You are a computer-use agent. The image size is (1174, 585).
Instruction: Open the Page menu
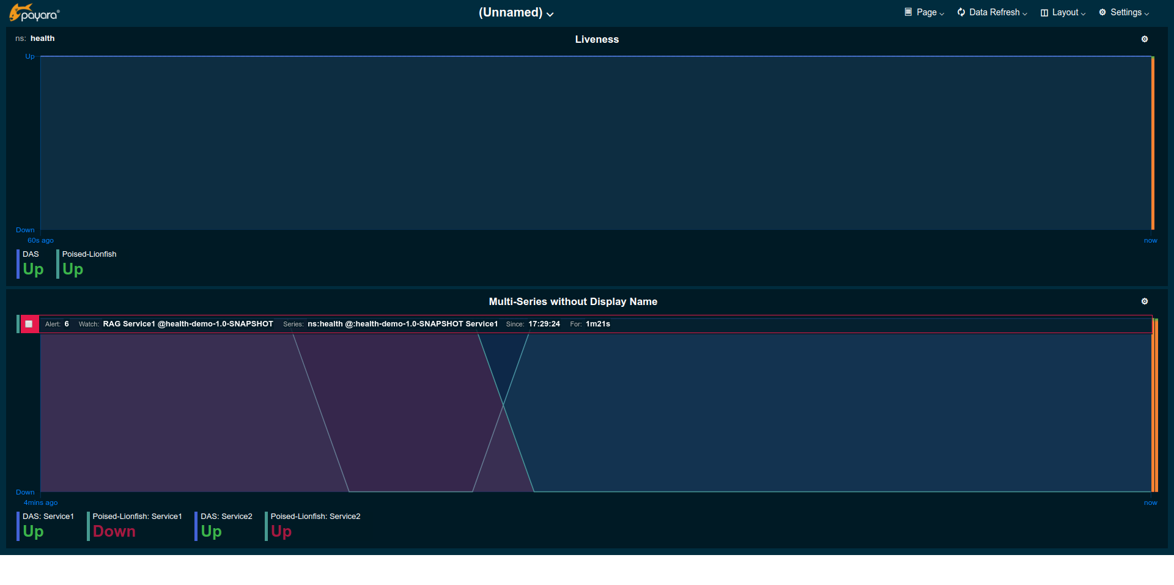926,12
